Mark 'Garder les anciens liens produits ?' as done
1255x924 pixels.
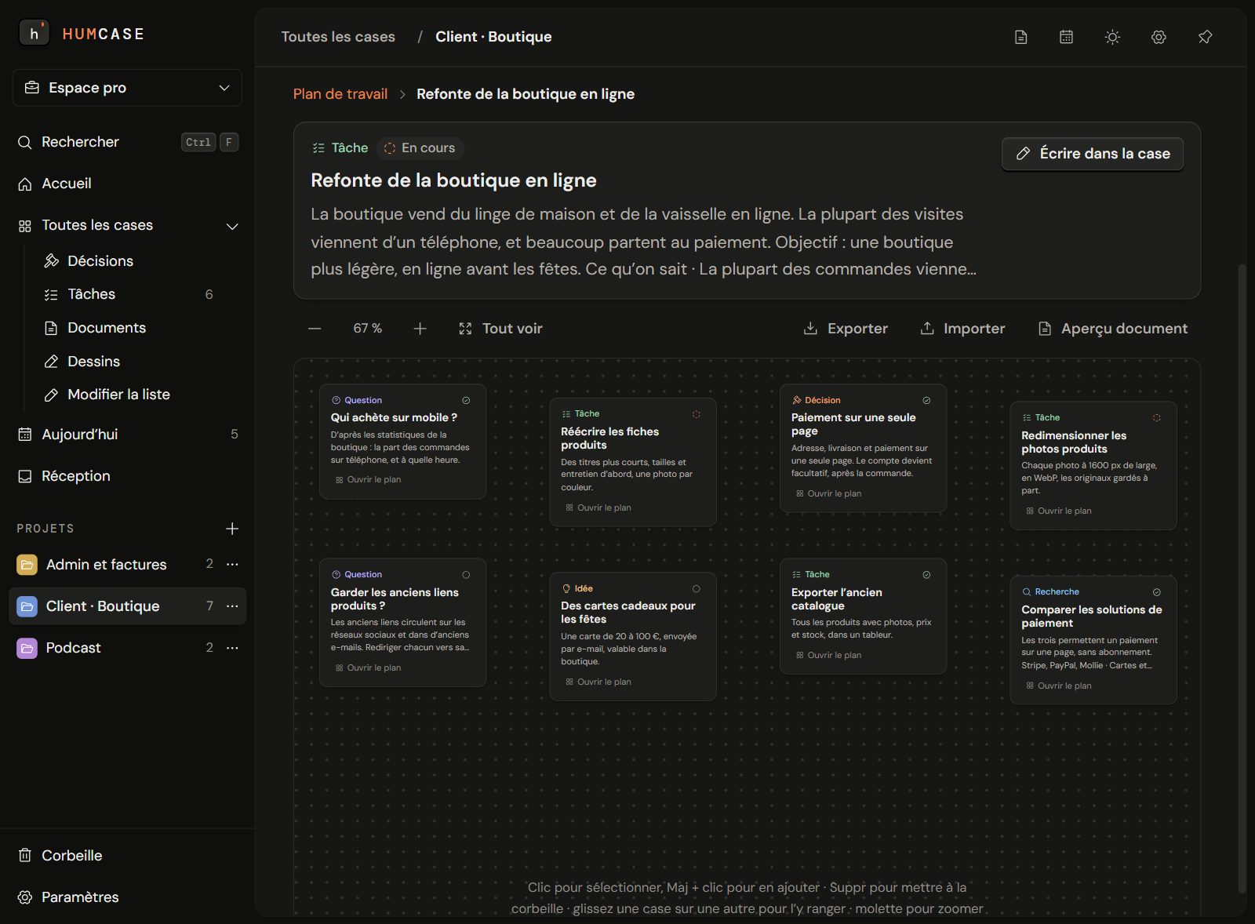pyautogui.click(x=466, y=575)
